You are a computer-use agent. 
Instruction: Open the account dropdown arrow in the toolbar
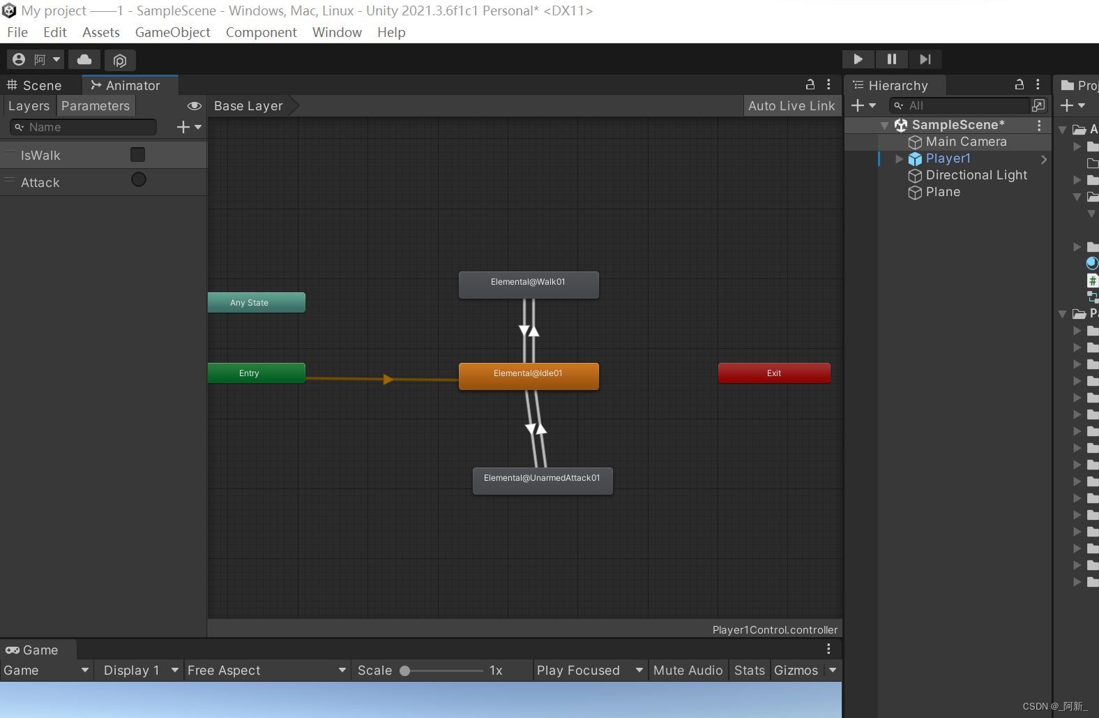point(56,59)
